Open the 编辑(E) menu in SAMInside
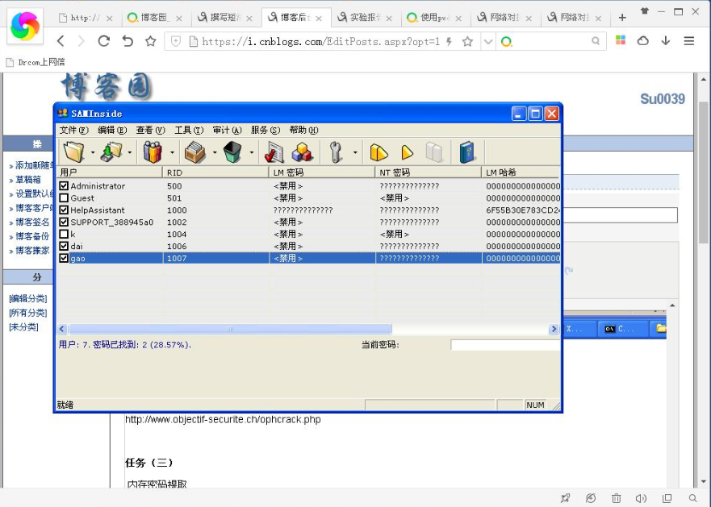Image resolution: width=711 pixels, height=507 pixels. (112, 130)
